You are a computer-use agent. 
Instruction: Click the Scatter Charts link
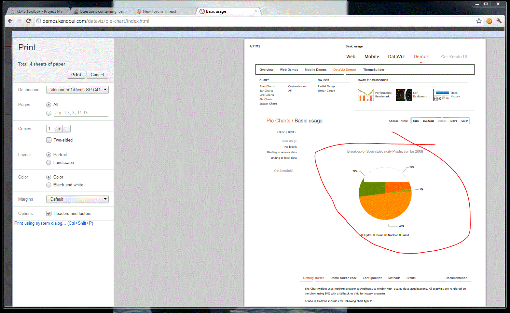(269, 104)
